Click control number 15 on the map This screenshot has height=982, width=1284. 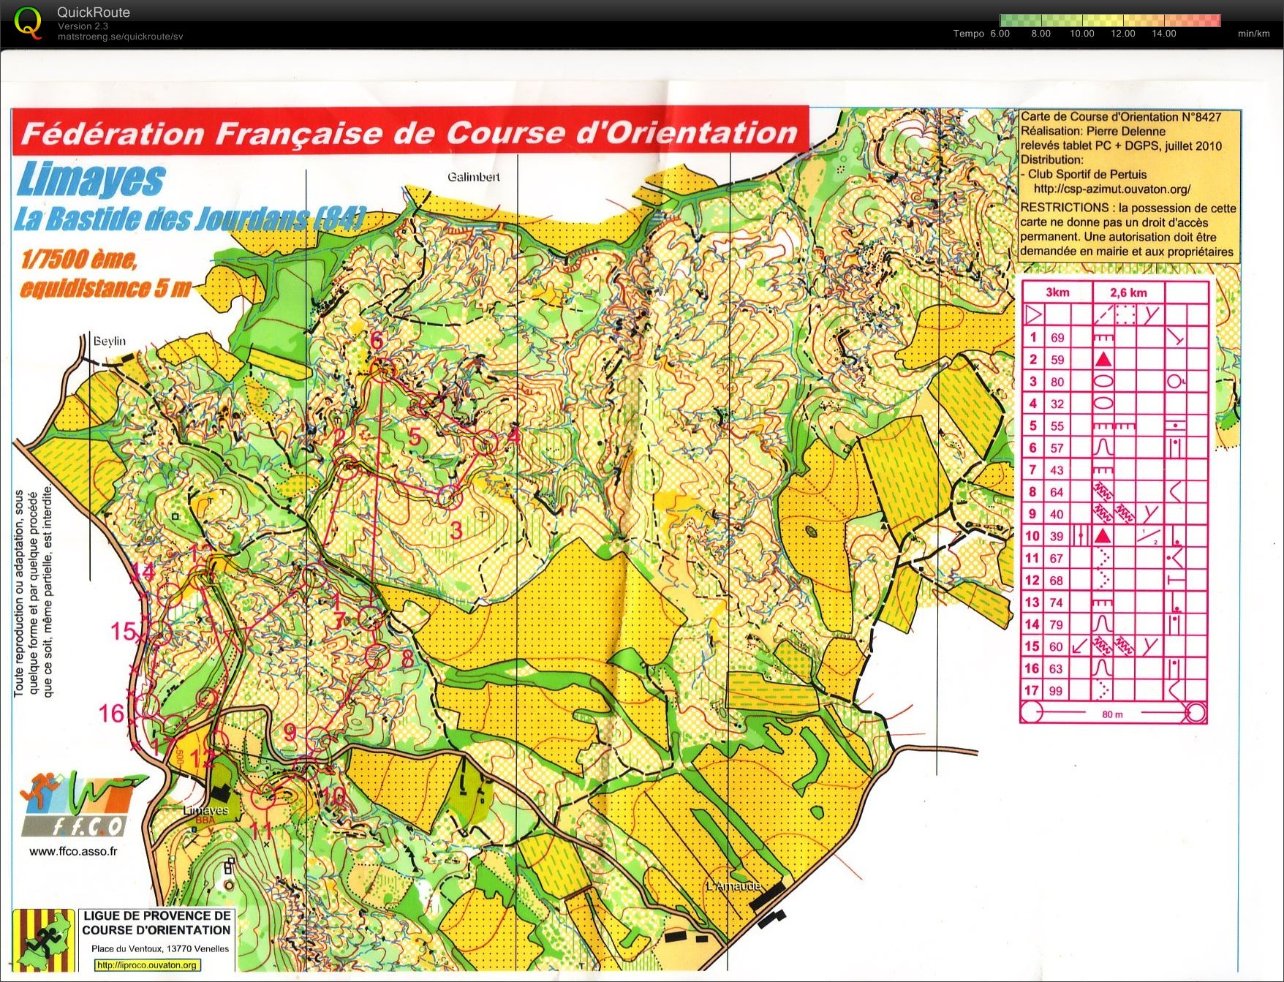(x=124, y=631)
